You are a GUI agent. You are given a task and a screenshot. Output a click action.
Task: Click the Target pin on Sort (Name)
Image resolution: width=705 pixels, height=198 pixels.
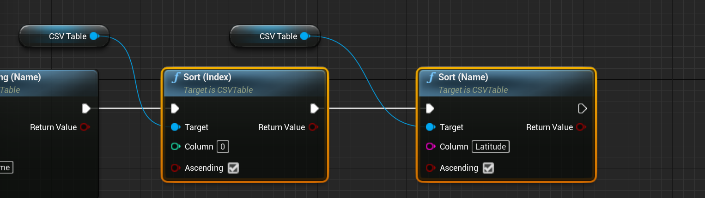(430, 127)
